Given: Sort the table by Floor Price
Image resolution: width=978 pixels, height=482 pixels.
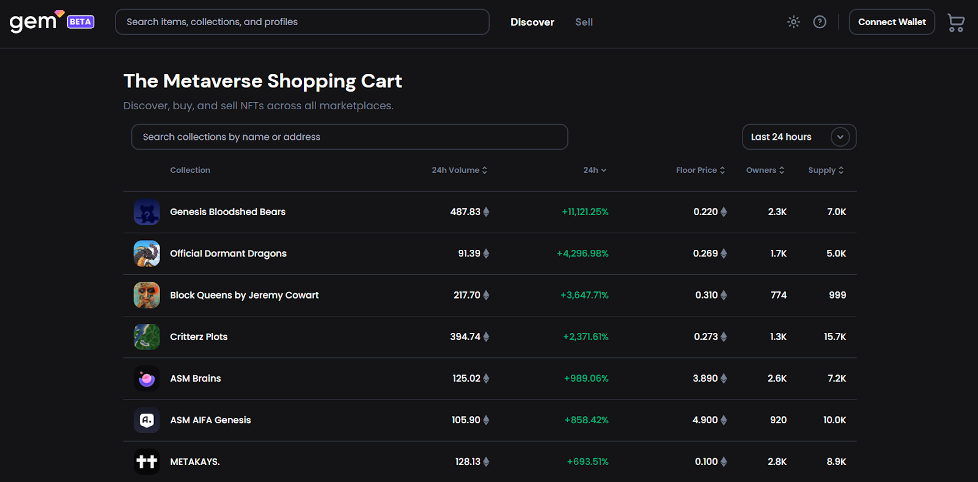Looking at the screenshot, I should [x=700, y=170].
